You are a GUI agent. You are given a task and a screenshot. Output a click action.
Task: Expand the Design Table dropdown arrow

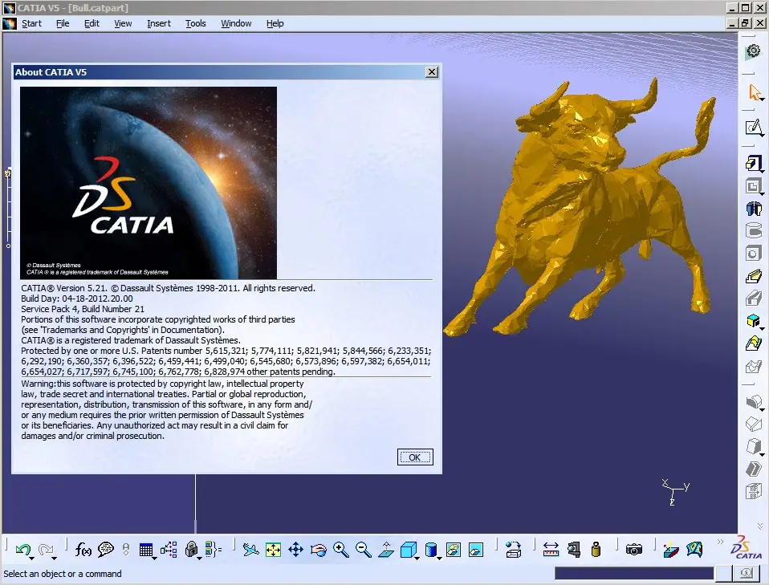click(154, 559)
